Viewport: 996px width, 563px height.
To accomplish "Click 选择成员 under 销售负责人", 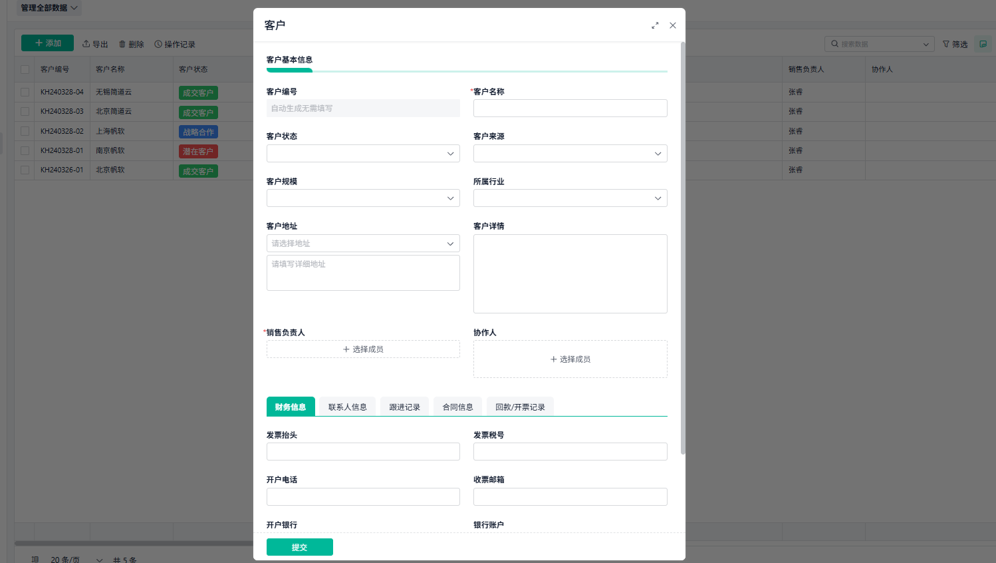I will point(362,349).
